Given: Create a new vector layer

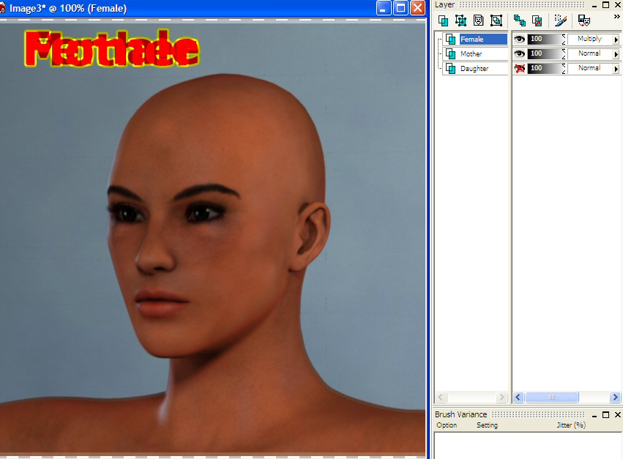Looking at the screenshot, I should coord(460,20).
